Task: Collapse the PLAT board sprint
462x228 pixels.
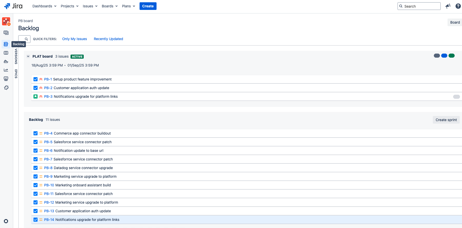Action: (28, 56)
